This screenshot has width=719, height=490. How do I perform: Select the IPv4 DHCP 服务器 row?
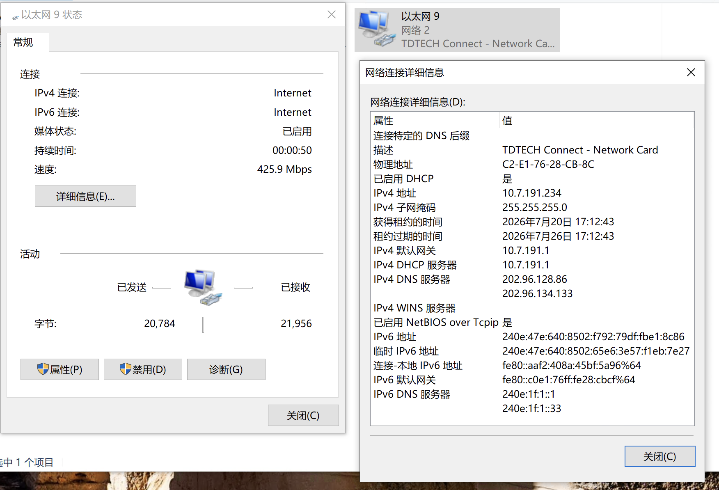pyautogui.click(x=532, y=265)
